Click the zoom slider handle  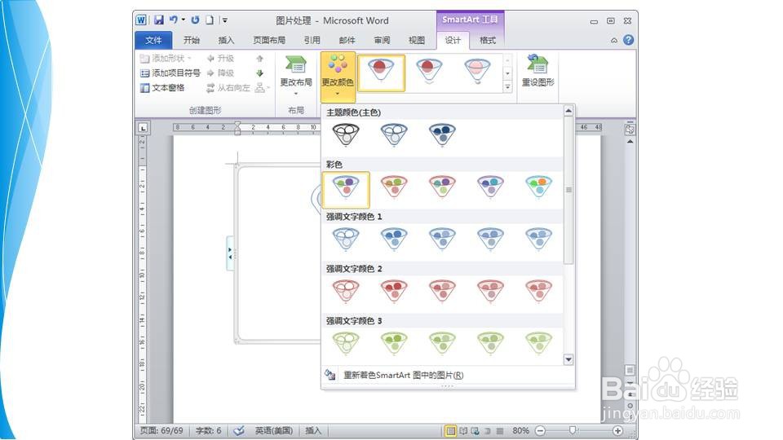[x=573, y=430]
